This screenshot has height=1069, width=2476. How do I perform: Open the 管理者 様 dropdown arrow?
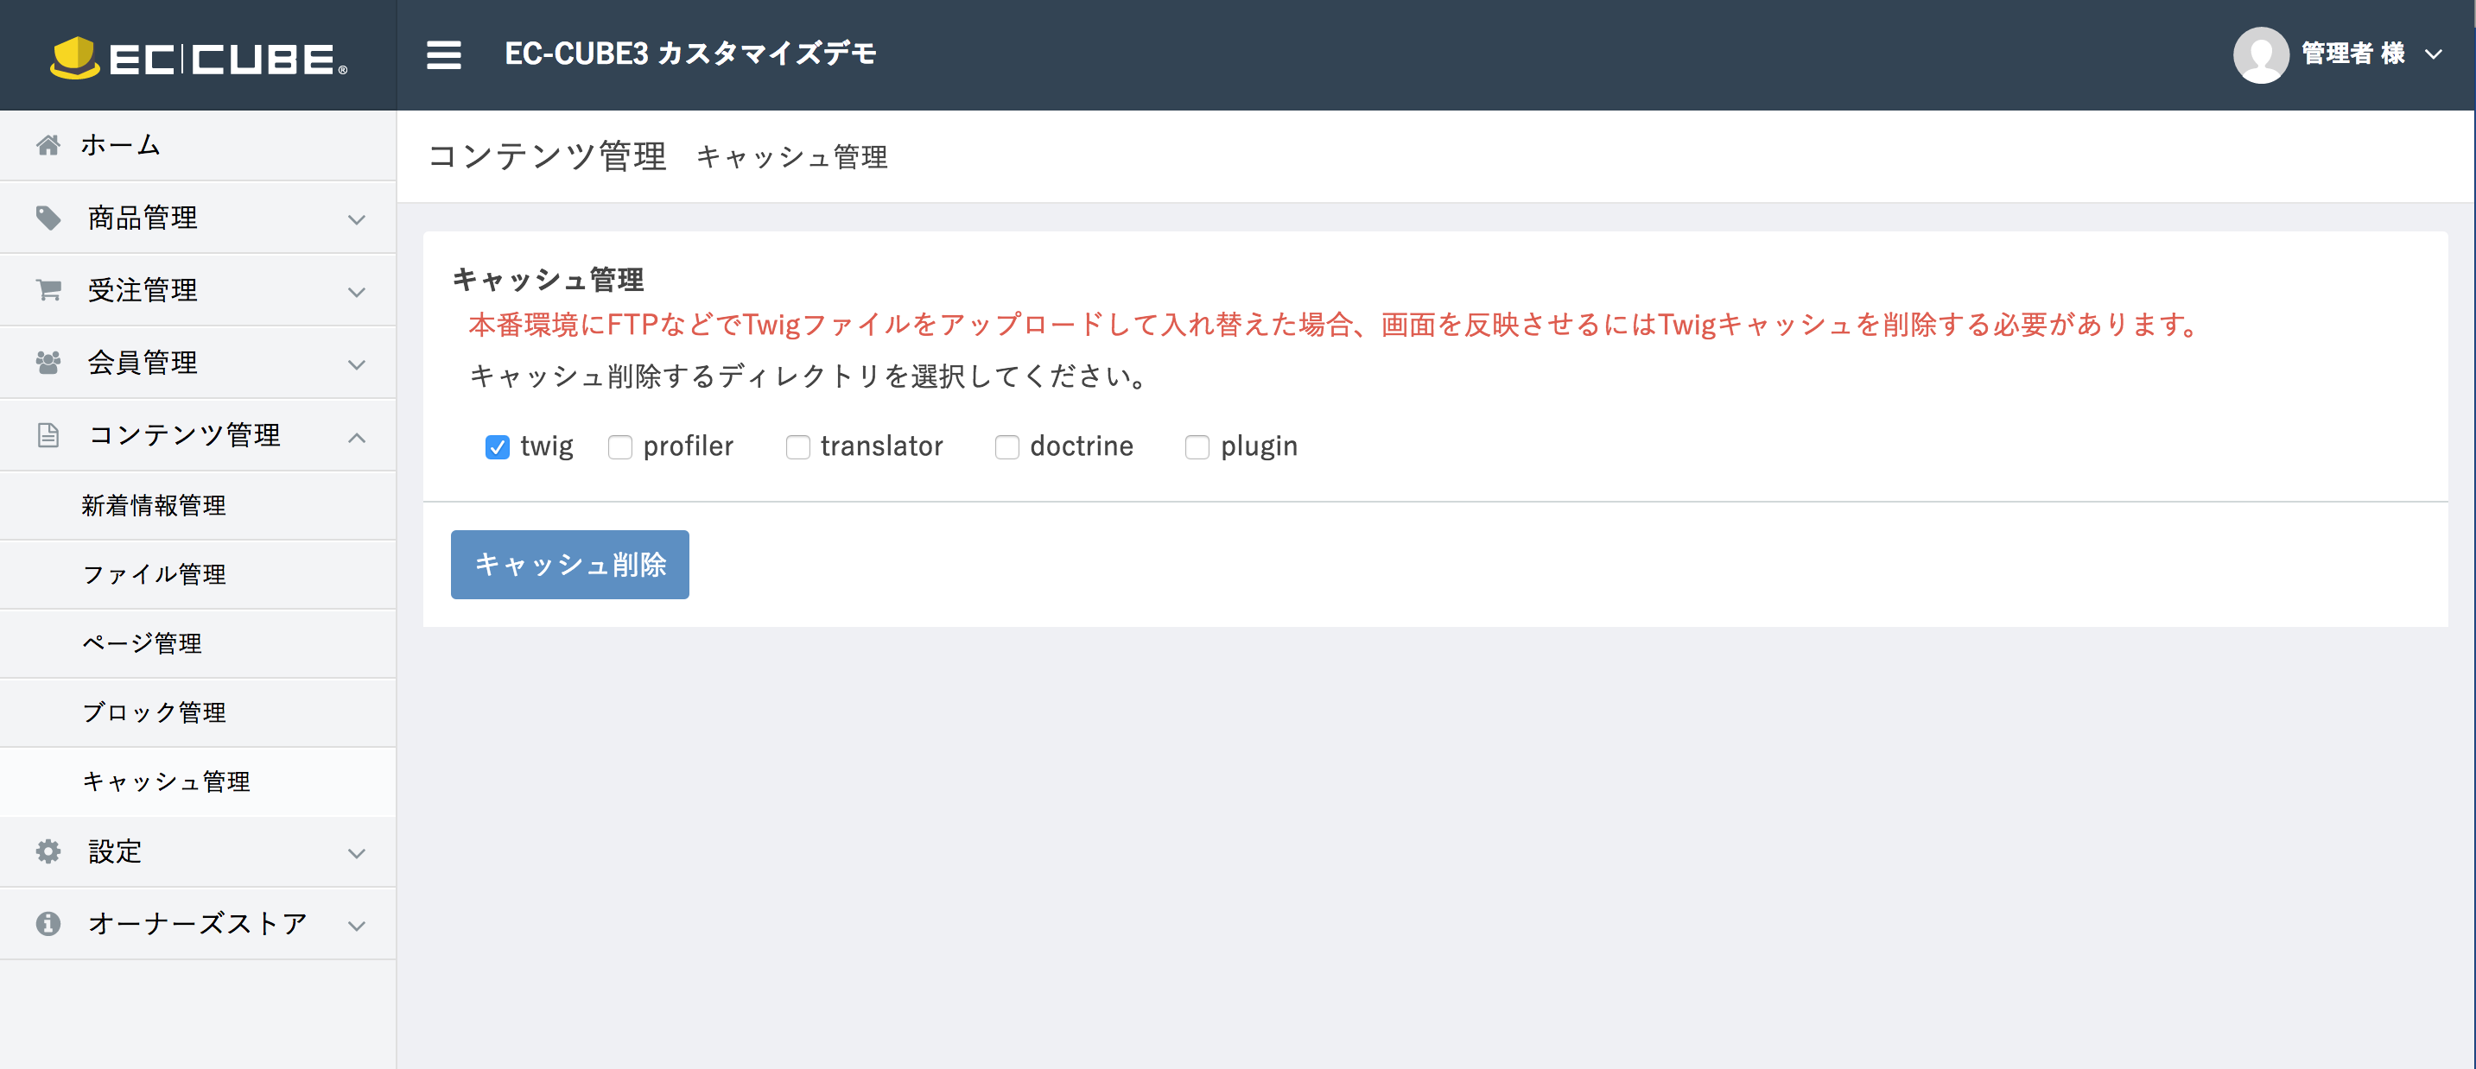(x=2433, y=54)
